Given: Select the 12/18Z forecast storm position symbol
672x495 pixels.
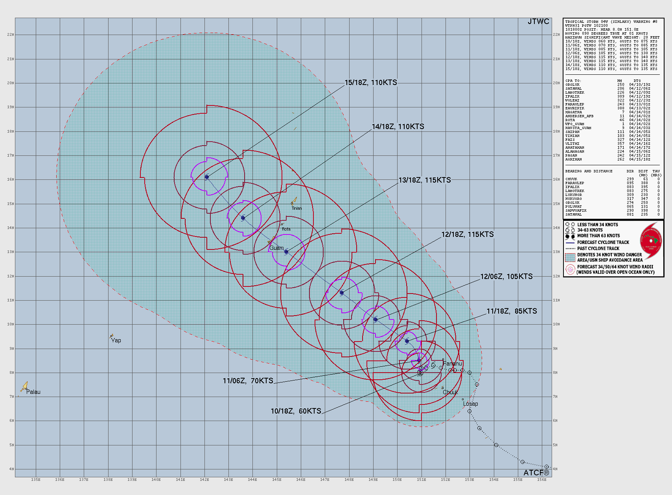Looking at the screenshot, I should point(342,293).
